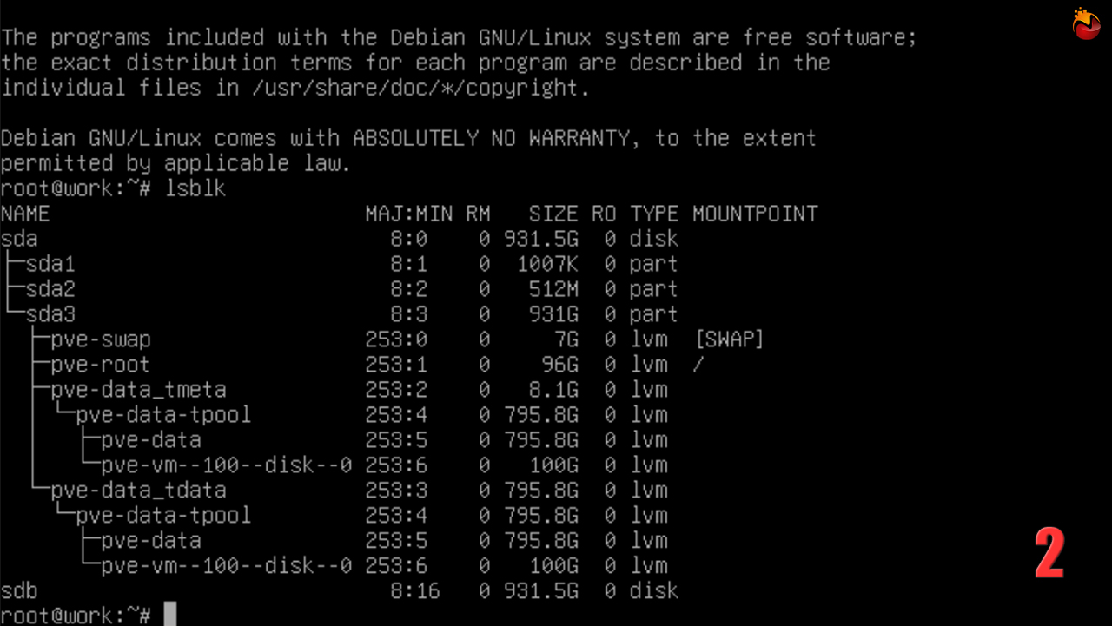Select the pve-swap volume name
Image resolution: width=1112 pixels, height=626 pixels.
pyautogui.click(x=101, y=339)
